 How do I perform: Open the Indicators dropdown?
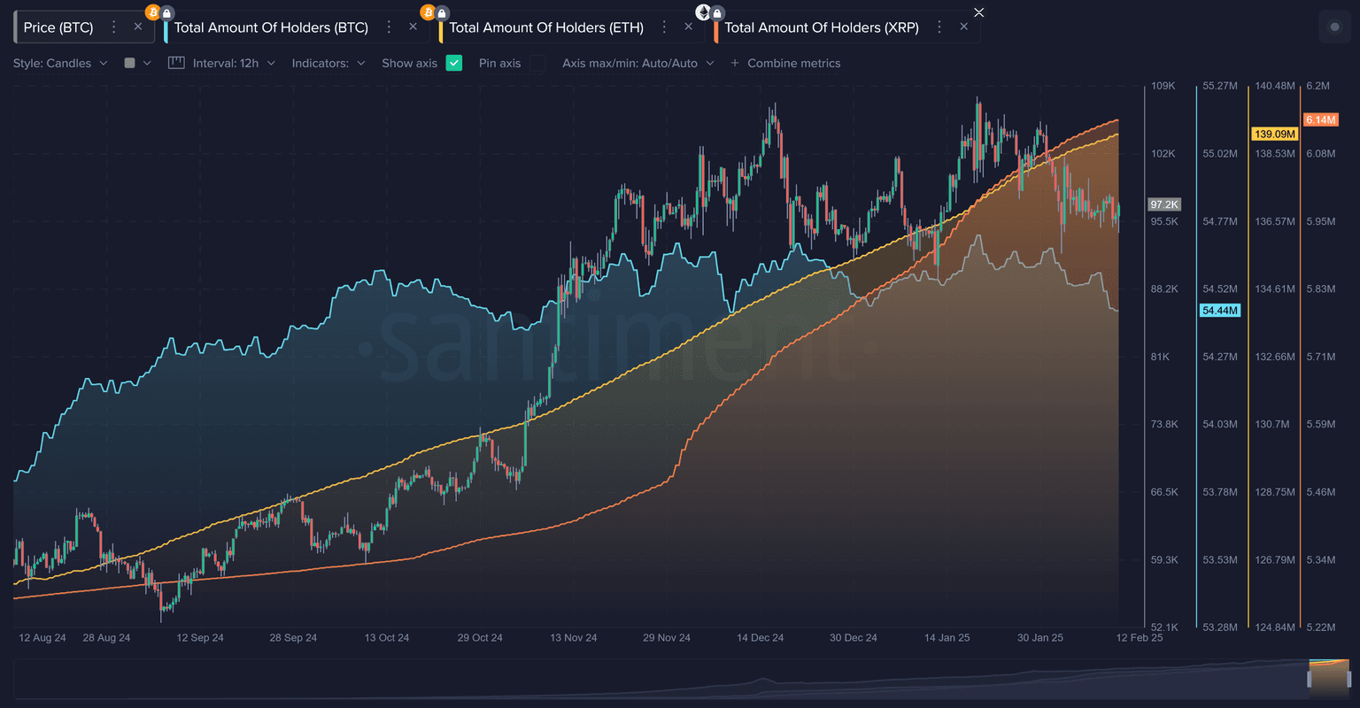click(328, 63)
